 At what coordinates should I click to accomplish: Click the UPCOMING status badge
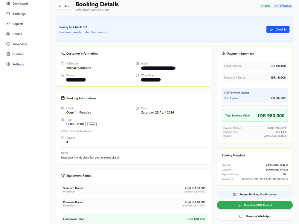283,6
